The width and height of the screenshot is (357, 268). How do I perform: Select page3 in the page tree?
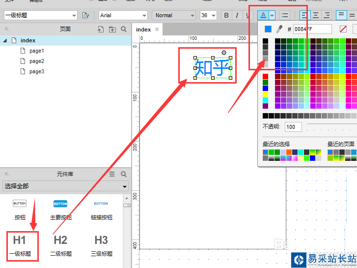[x=37, y=71]
